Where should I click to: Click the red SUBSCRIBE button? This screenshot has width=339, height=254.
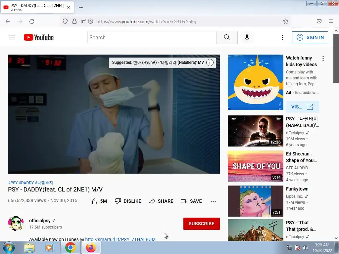click(x=202, y=224)
